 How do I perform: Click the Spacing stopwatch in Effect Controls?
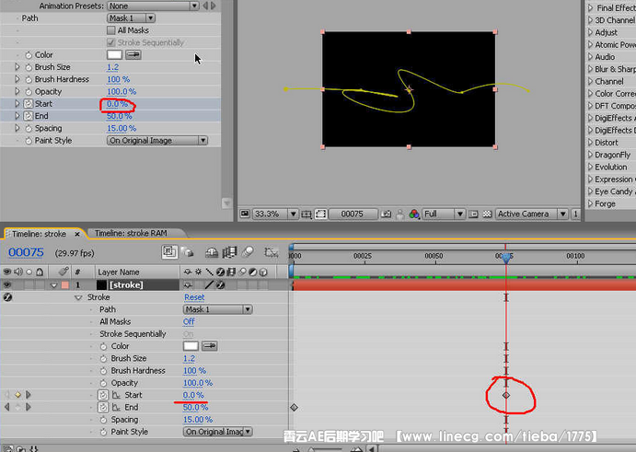click(29, 129)
